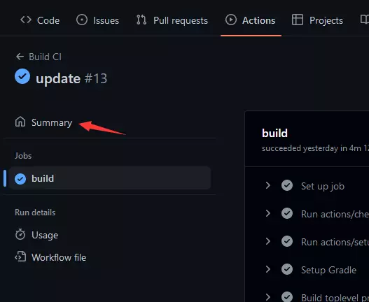
Task: Click the Issues circle icon
Action: click(82, 20)
